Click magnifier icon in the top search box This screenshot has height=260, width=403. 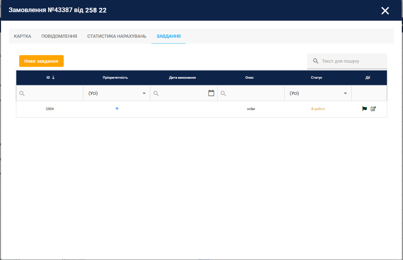click(315, 61)
